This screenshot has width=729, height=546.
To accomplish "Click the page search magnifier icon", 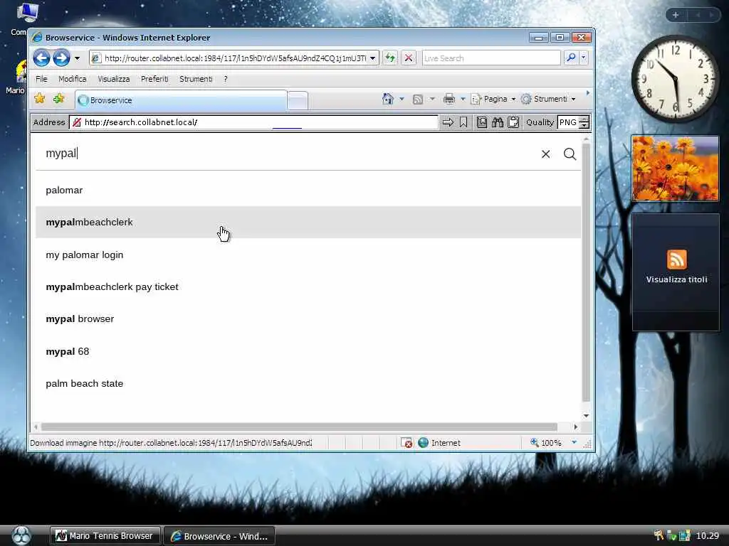I will (x=570, y=154).
